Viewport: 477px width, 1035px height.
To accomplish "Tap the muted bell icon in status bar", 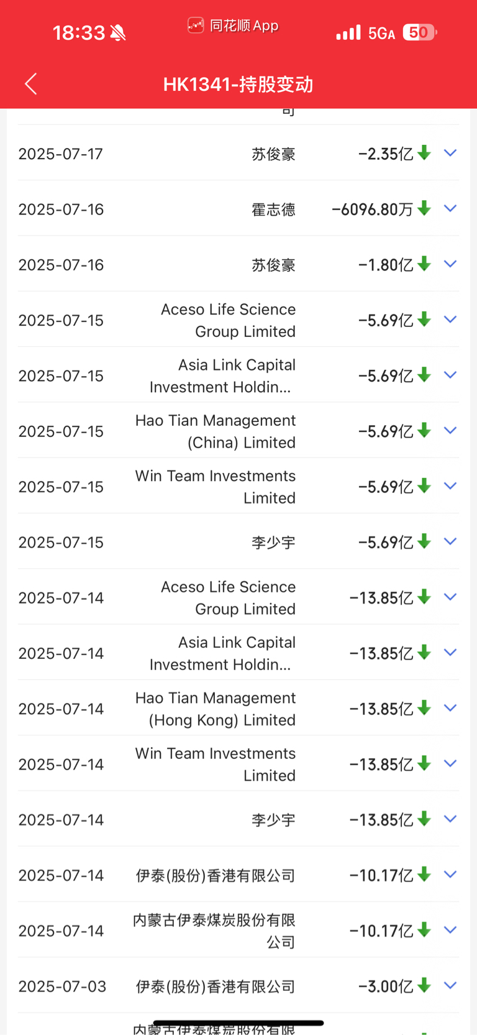I will pyautogui.click(x=118, y=33).
